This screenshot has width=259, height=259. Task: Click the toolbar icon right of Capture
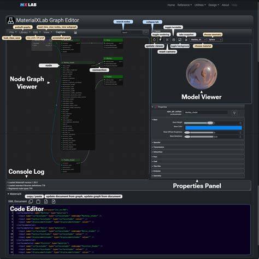[75, 33]
